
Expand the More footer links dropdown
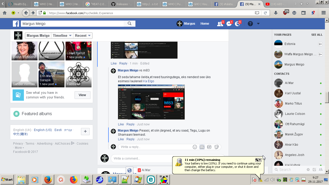19,148
